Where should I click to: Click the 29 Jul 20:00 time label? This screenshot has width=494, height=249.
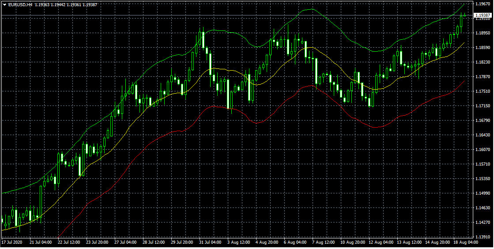pyautogui.click(x=181, y=242)
